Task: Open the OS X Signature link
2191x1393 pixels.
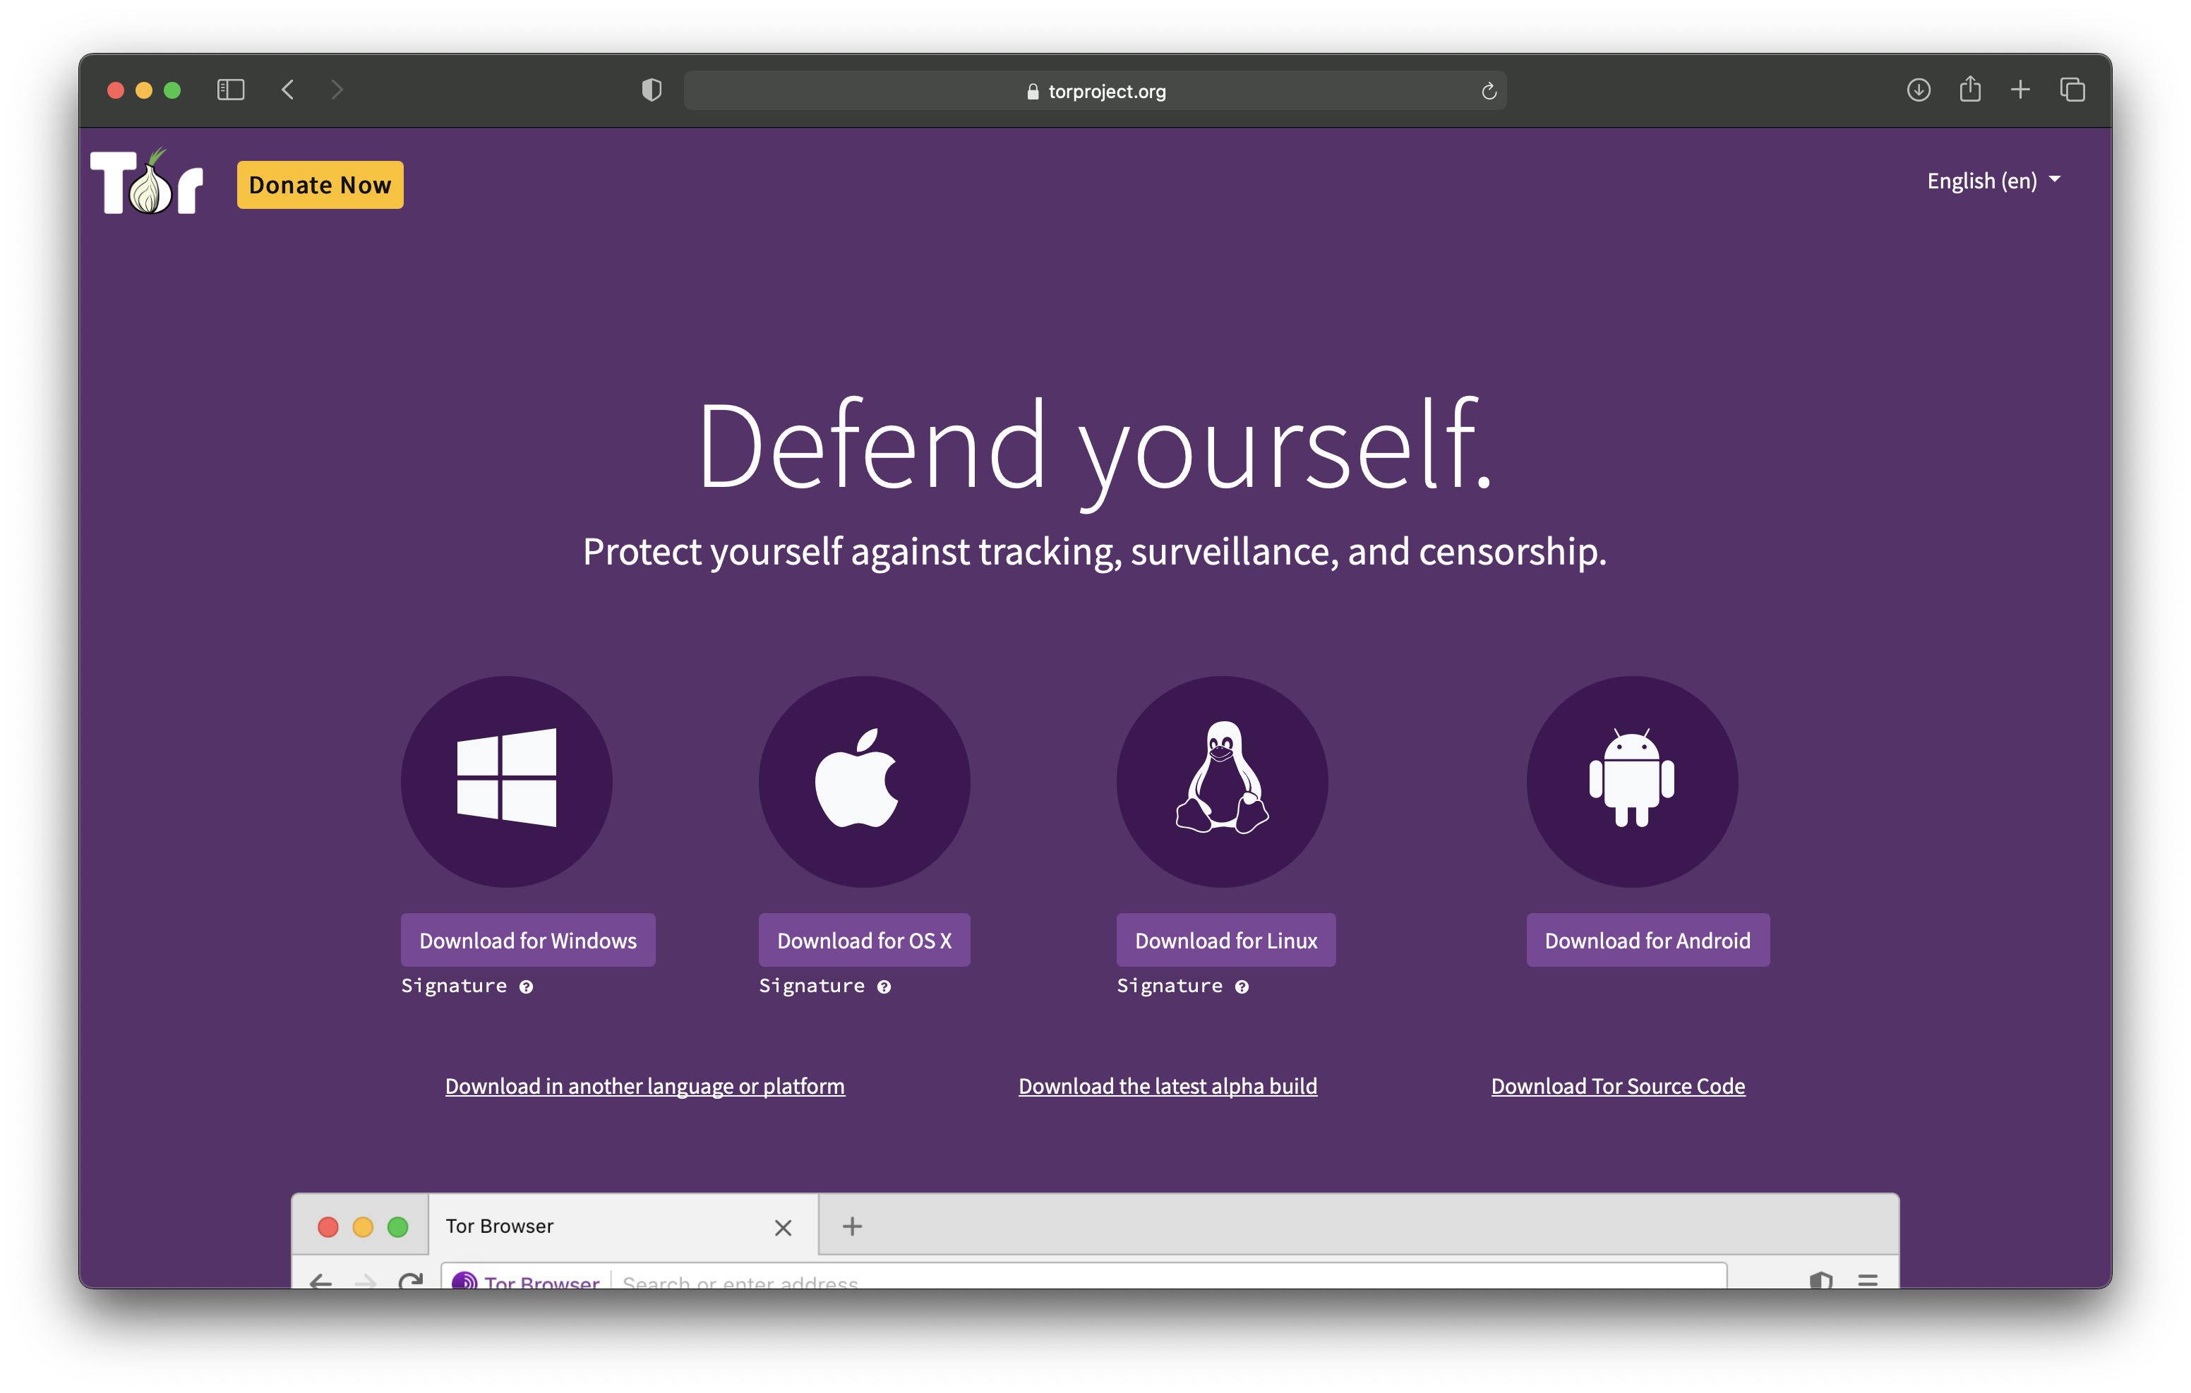Action: (x=812, y=987)
